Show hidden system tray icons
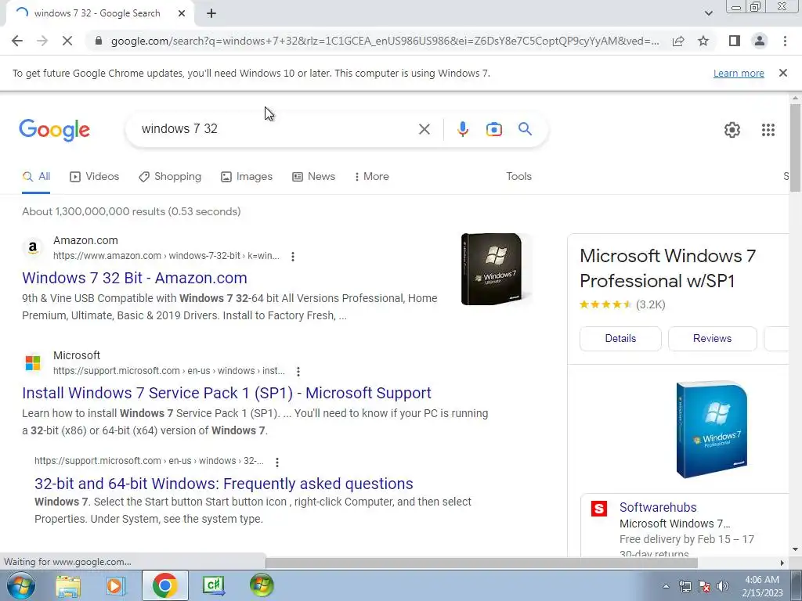Image resolution: width=802 pixels, height=601 pixels. click(666, 587)
